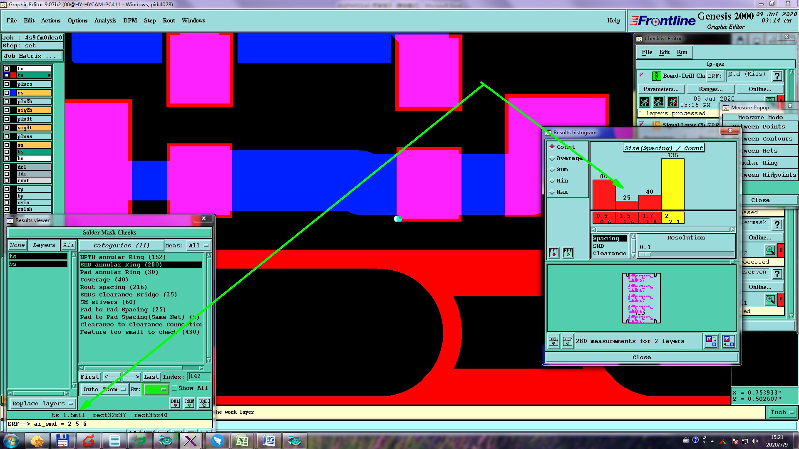This screenshot has height=449, width=799.
Task: Click yellow 135 histogram bar
Action: point(673,184)
